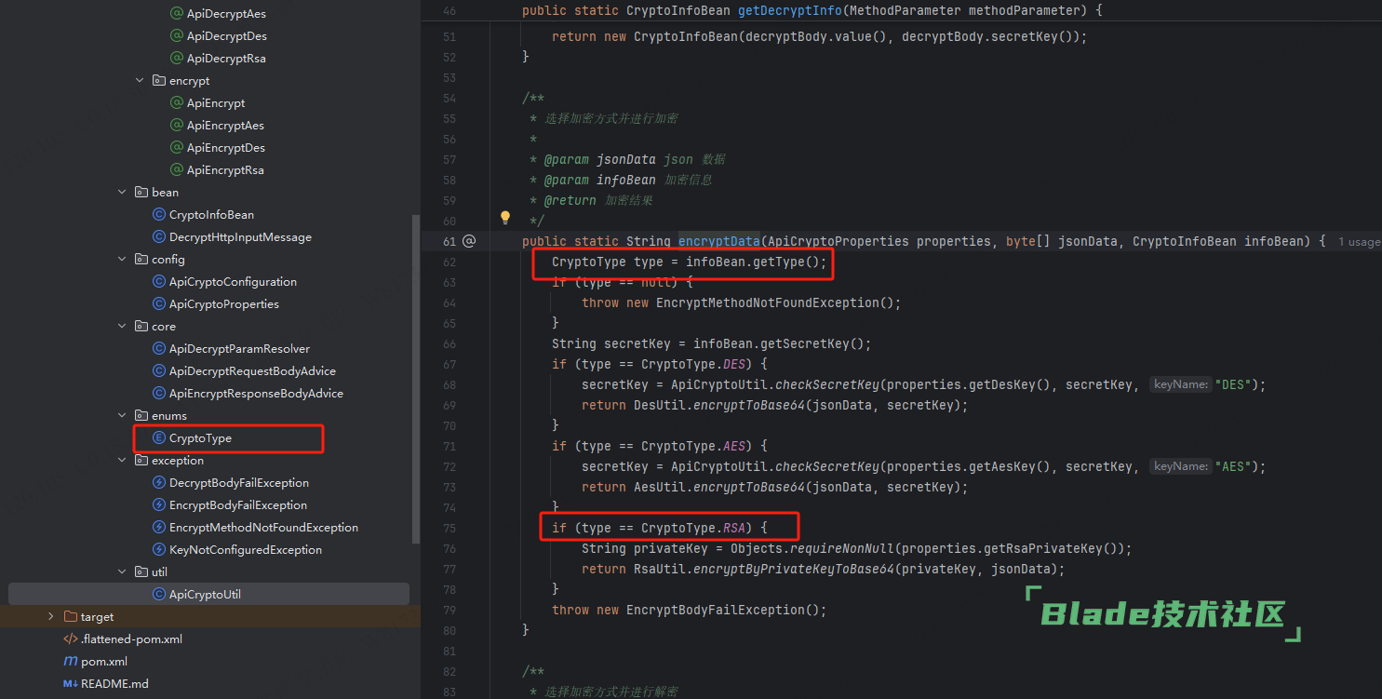Click the KeyNotConfiguredException exception icon

pyautogui.click(x=158, y=550)
